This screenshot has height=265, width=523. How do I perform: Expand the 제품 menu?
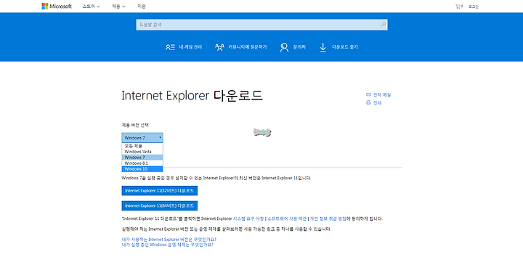pyautogui.click(x=118, y=7)
